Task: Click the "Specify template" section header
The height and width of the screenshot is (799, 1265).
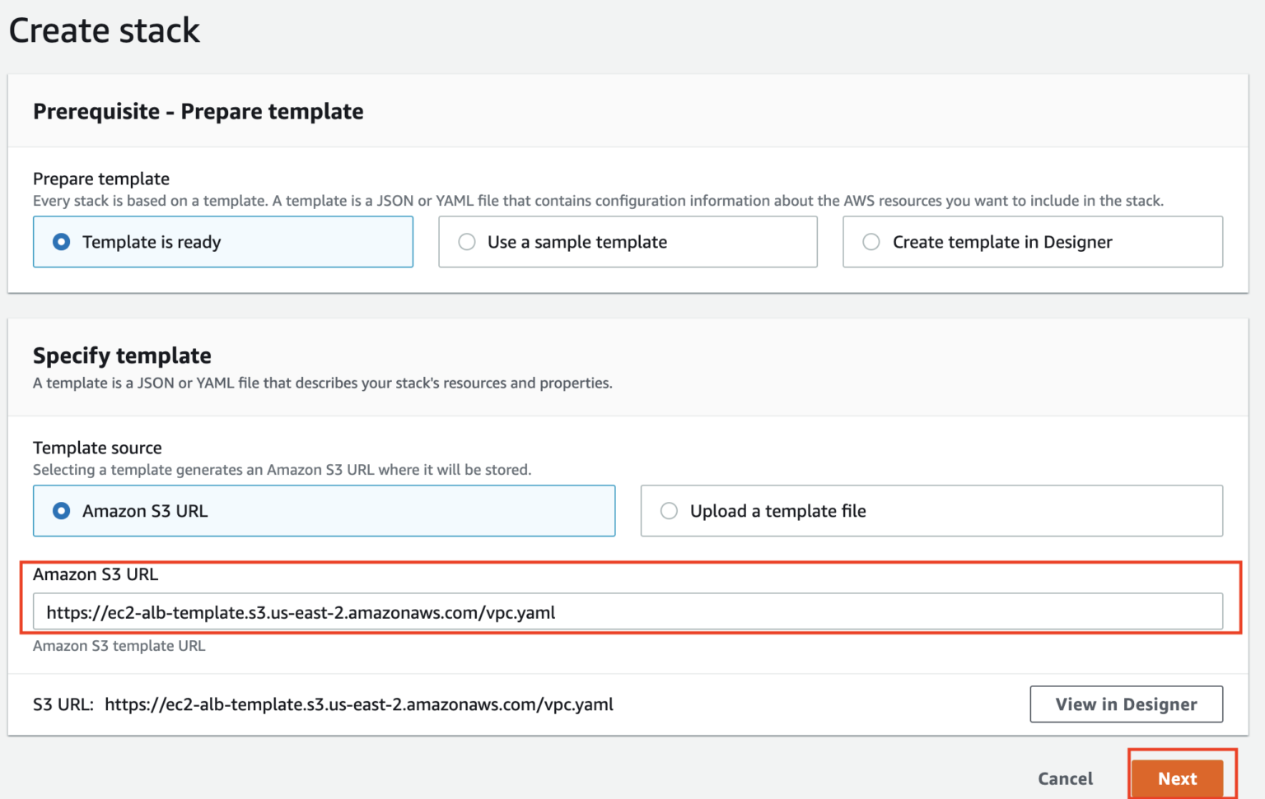Action: (121, 355)
